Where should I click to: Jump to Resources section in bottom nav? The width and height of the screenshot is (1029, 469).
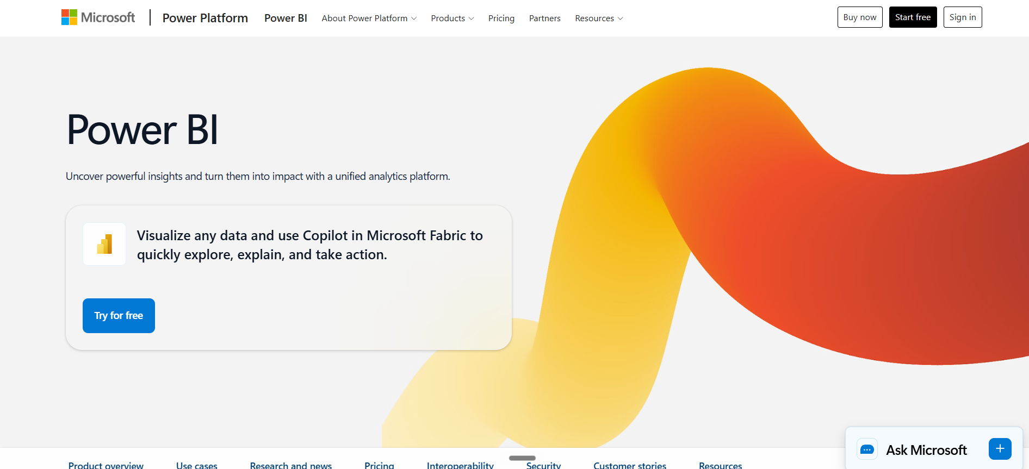pyautogui.click(x=720, y=465)
